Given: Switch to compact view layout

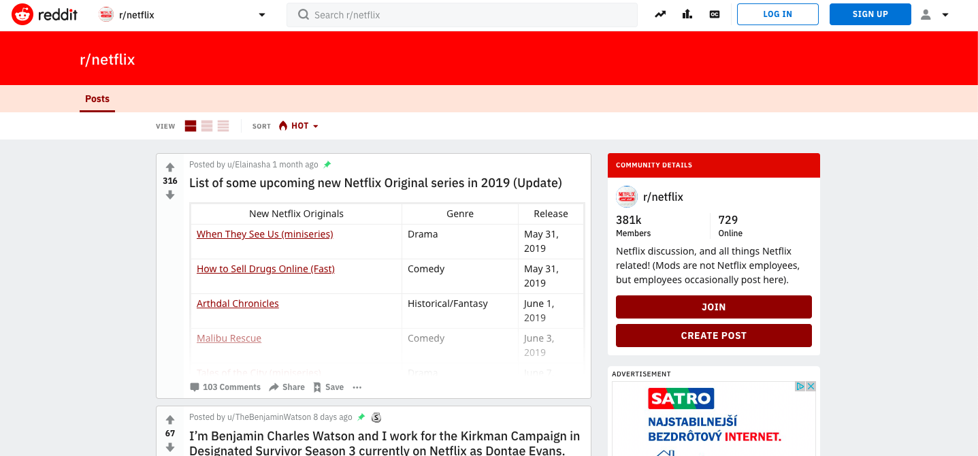Looking at the screenshot, I should pos(223,126).
